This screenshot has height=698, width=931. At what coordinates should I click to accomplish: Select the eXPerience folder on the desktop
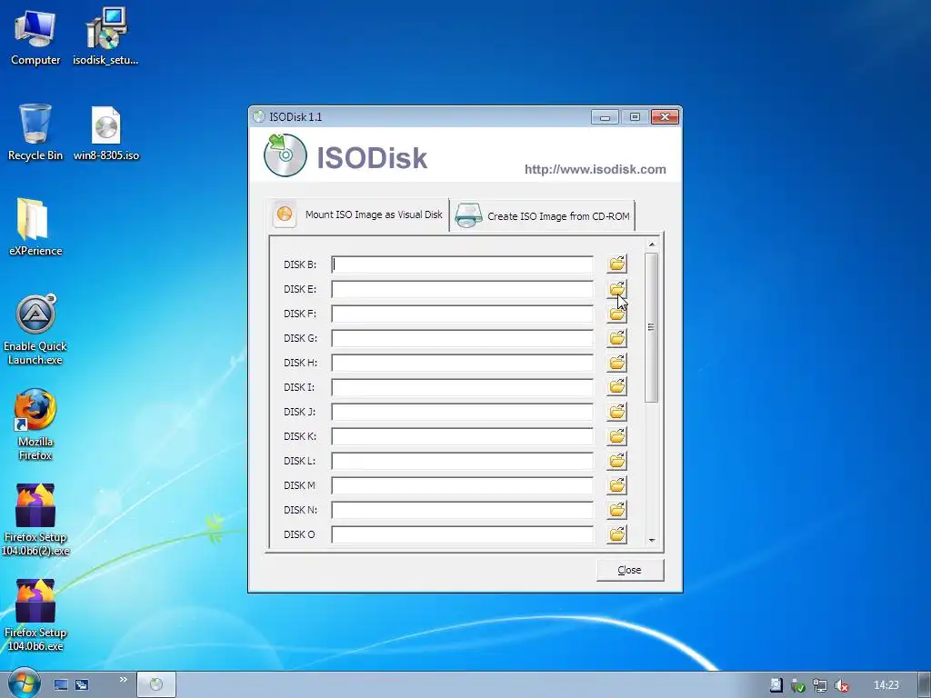35,227
